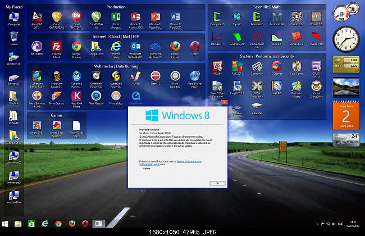Open File Explorer from taskbar

pos(18,224)
